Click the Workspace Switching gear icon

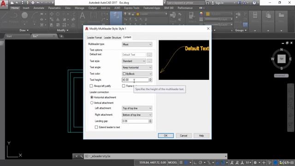point(255,163)
